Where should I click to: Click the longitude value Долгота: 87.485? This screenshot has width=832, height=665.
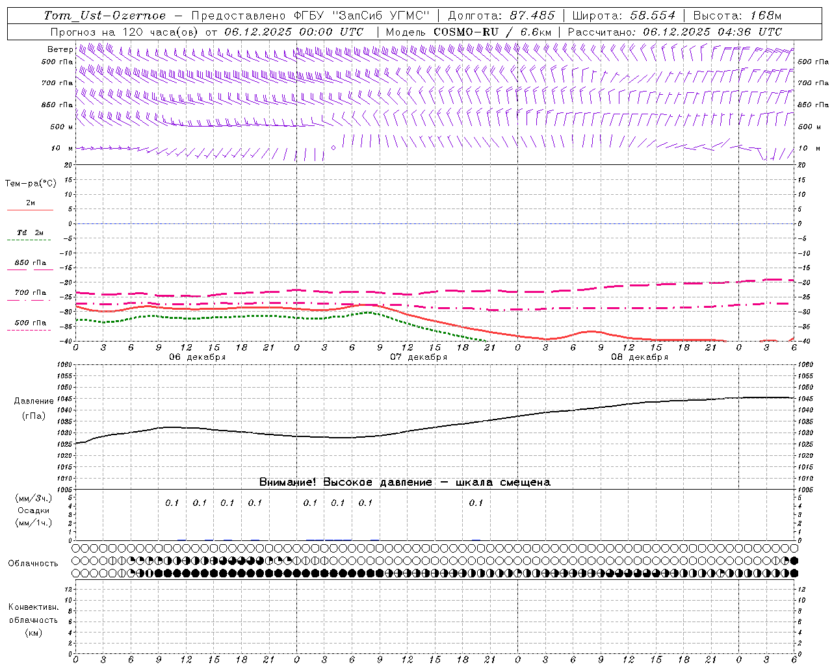[x=501, y=16]
